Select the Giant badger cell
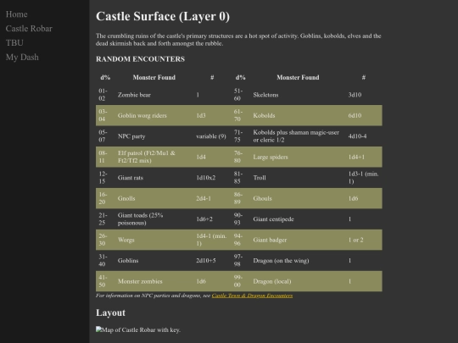This screenshot has width=458, height=343. tap(298, 240)
